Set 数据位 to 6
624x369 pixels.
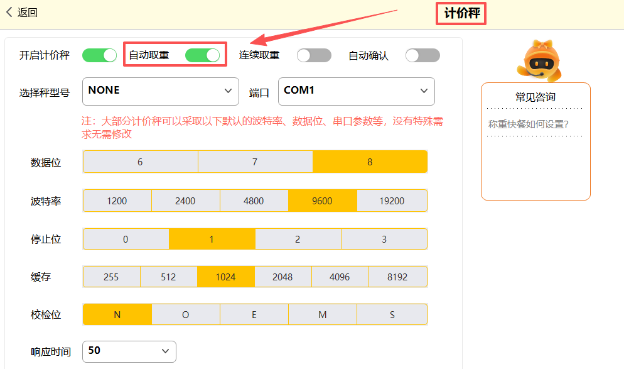click(x=140, y=162)
